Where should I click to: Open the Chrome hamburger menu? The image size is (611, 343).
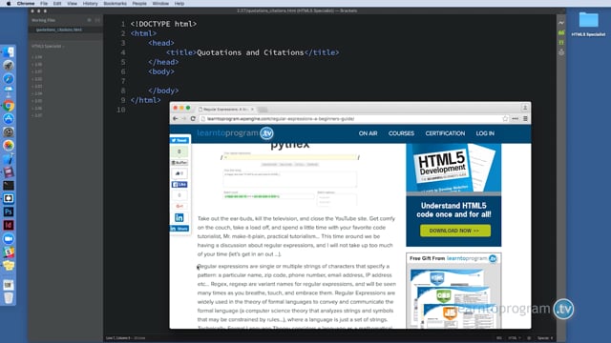click(x=525, y=118)
